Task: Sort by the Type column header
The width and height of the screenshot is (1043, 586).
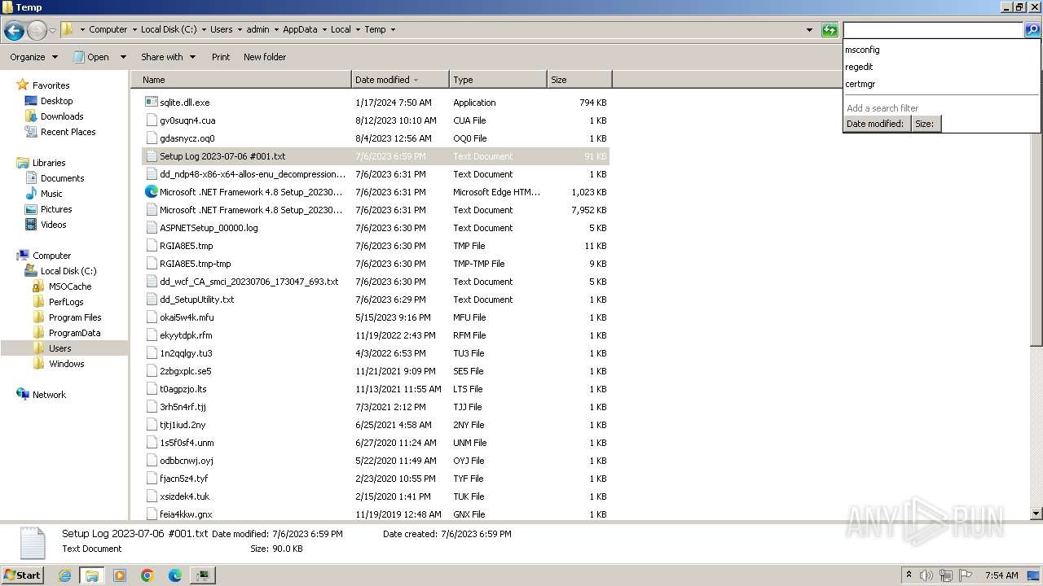Action: pyautogui.click(x=498, y=80)
